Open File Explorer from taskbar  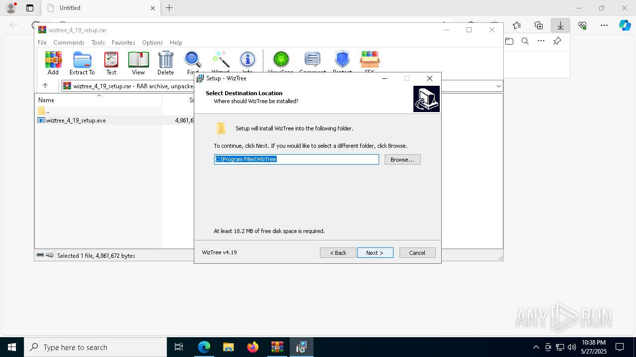click(x=229, y=347)
